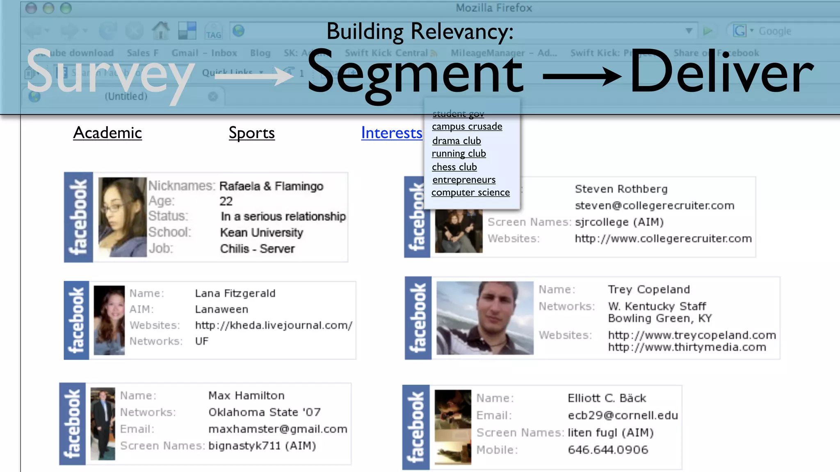Click facebook logo on Rafaela card
The width and height of the screenshot is (840, 472).
pyautogui.click(x=78, y=217)
